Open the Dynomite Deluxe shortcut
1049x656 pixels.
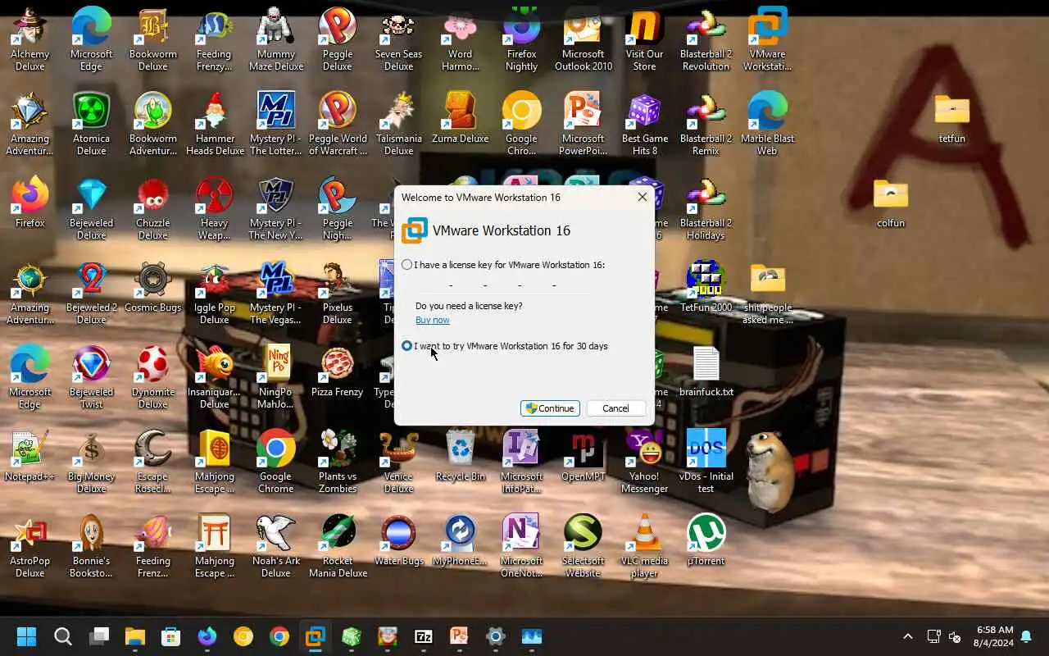(152, 377)
